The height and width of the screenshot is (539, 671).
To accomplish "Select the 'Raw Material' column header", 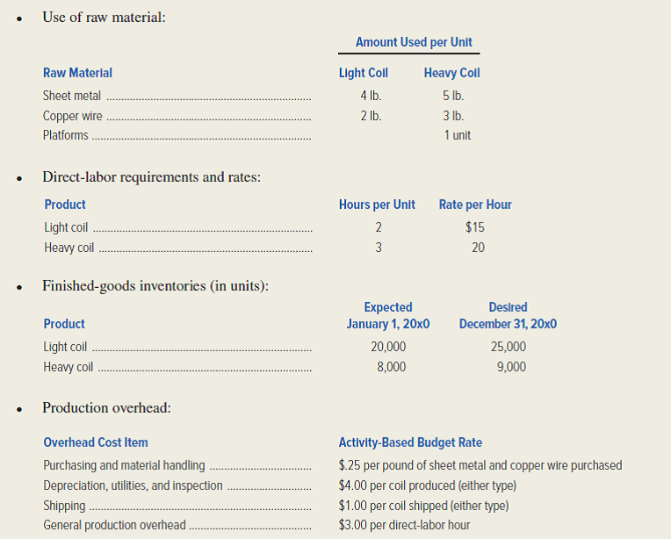I will point(77,73).
